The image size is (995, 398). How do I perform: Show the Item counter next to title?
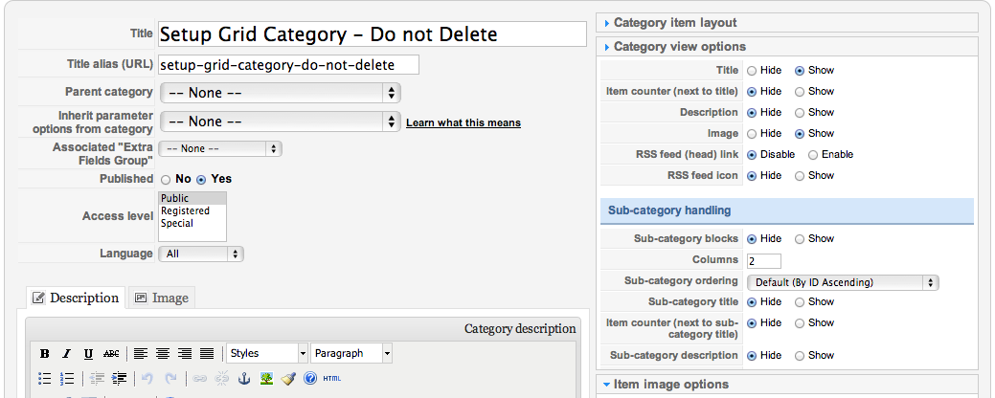coord(800,91)
